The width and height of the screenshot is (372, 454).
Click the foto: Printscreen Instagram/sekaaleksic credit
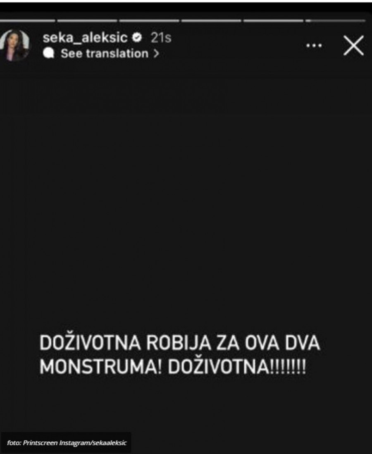pyautogui.click(x=67, y=443)
